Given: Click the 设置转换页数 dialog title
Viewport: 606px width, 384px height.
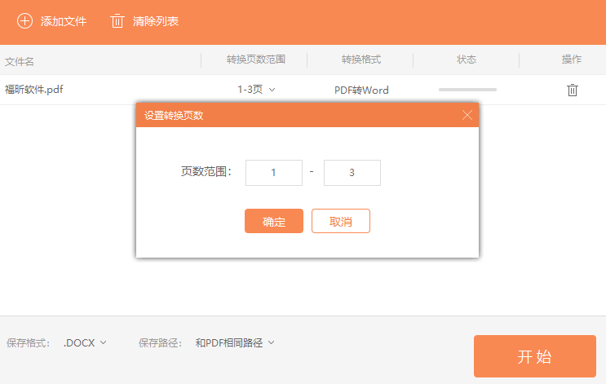Looking at the screenshot, I should pyautogui.click(x=174, y=116).
